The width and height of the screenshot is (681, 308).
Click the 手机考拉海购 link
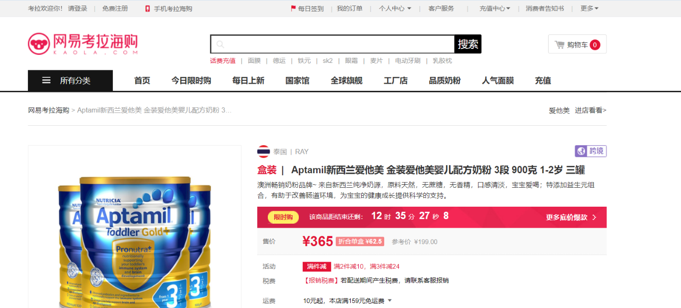(173, 8)
